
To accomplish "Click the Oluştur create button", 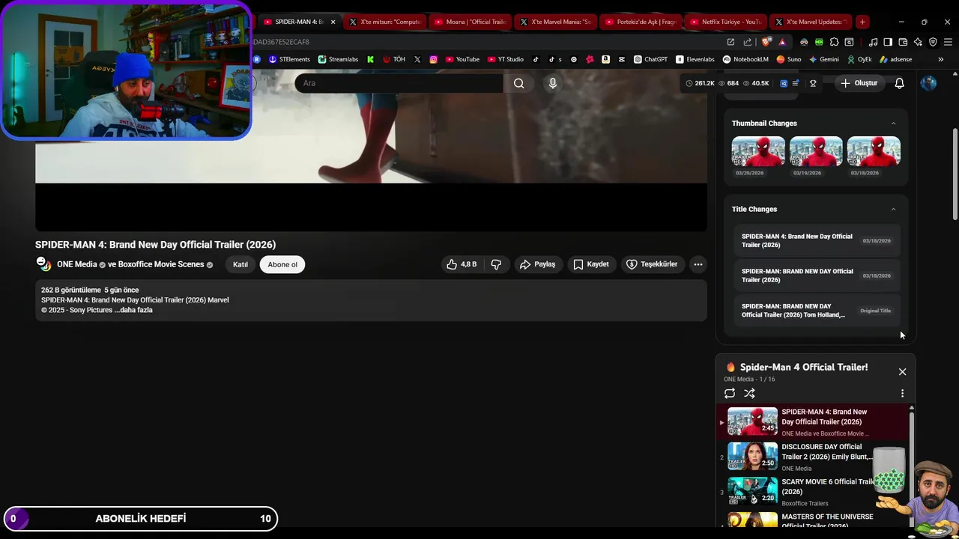I will tap(859, 83).
